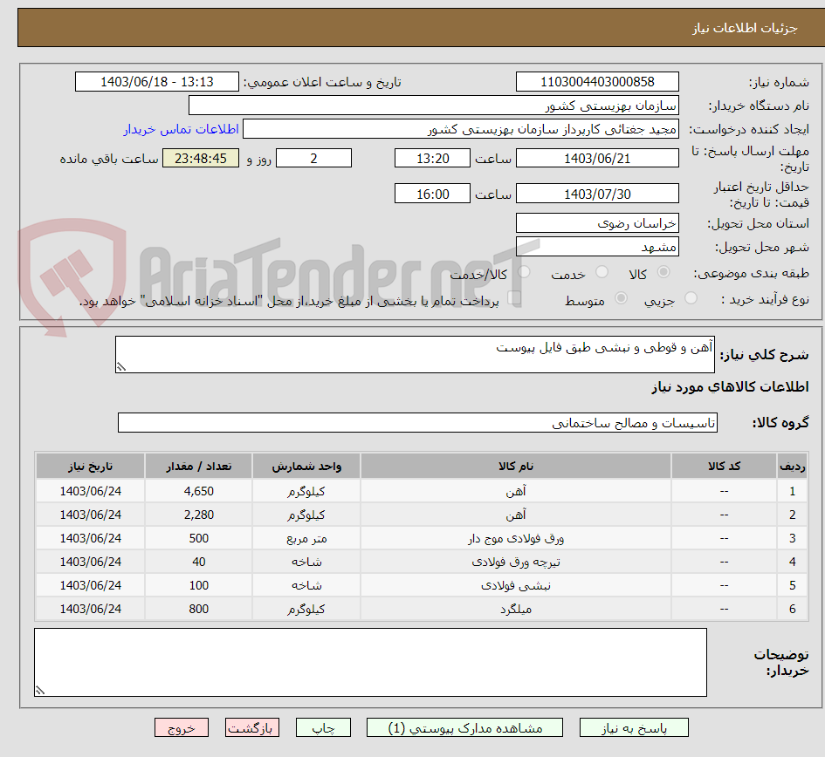
Task: Click the گروه کالا field
Action: point(417,423)
